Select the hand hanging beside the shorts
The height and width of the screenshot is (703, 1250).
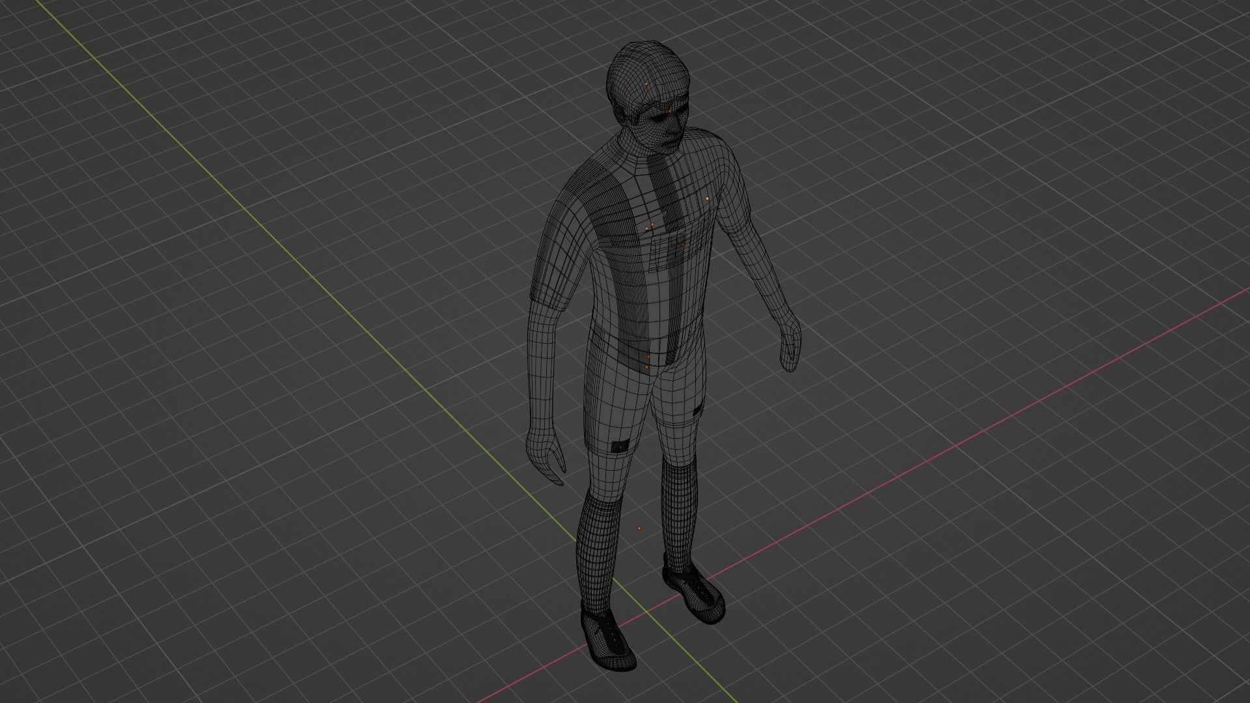coord(546,456)
